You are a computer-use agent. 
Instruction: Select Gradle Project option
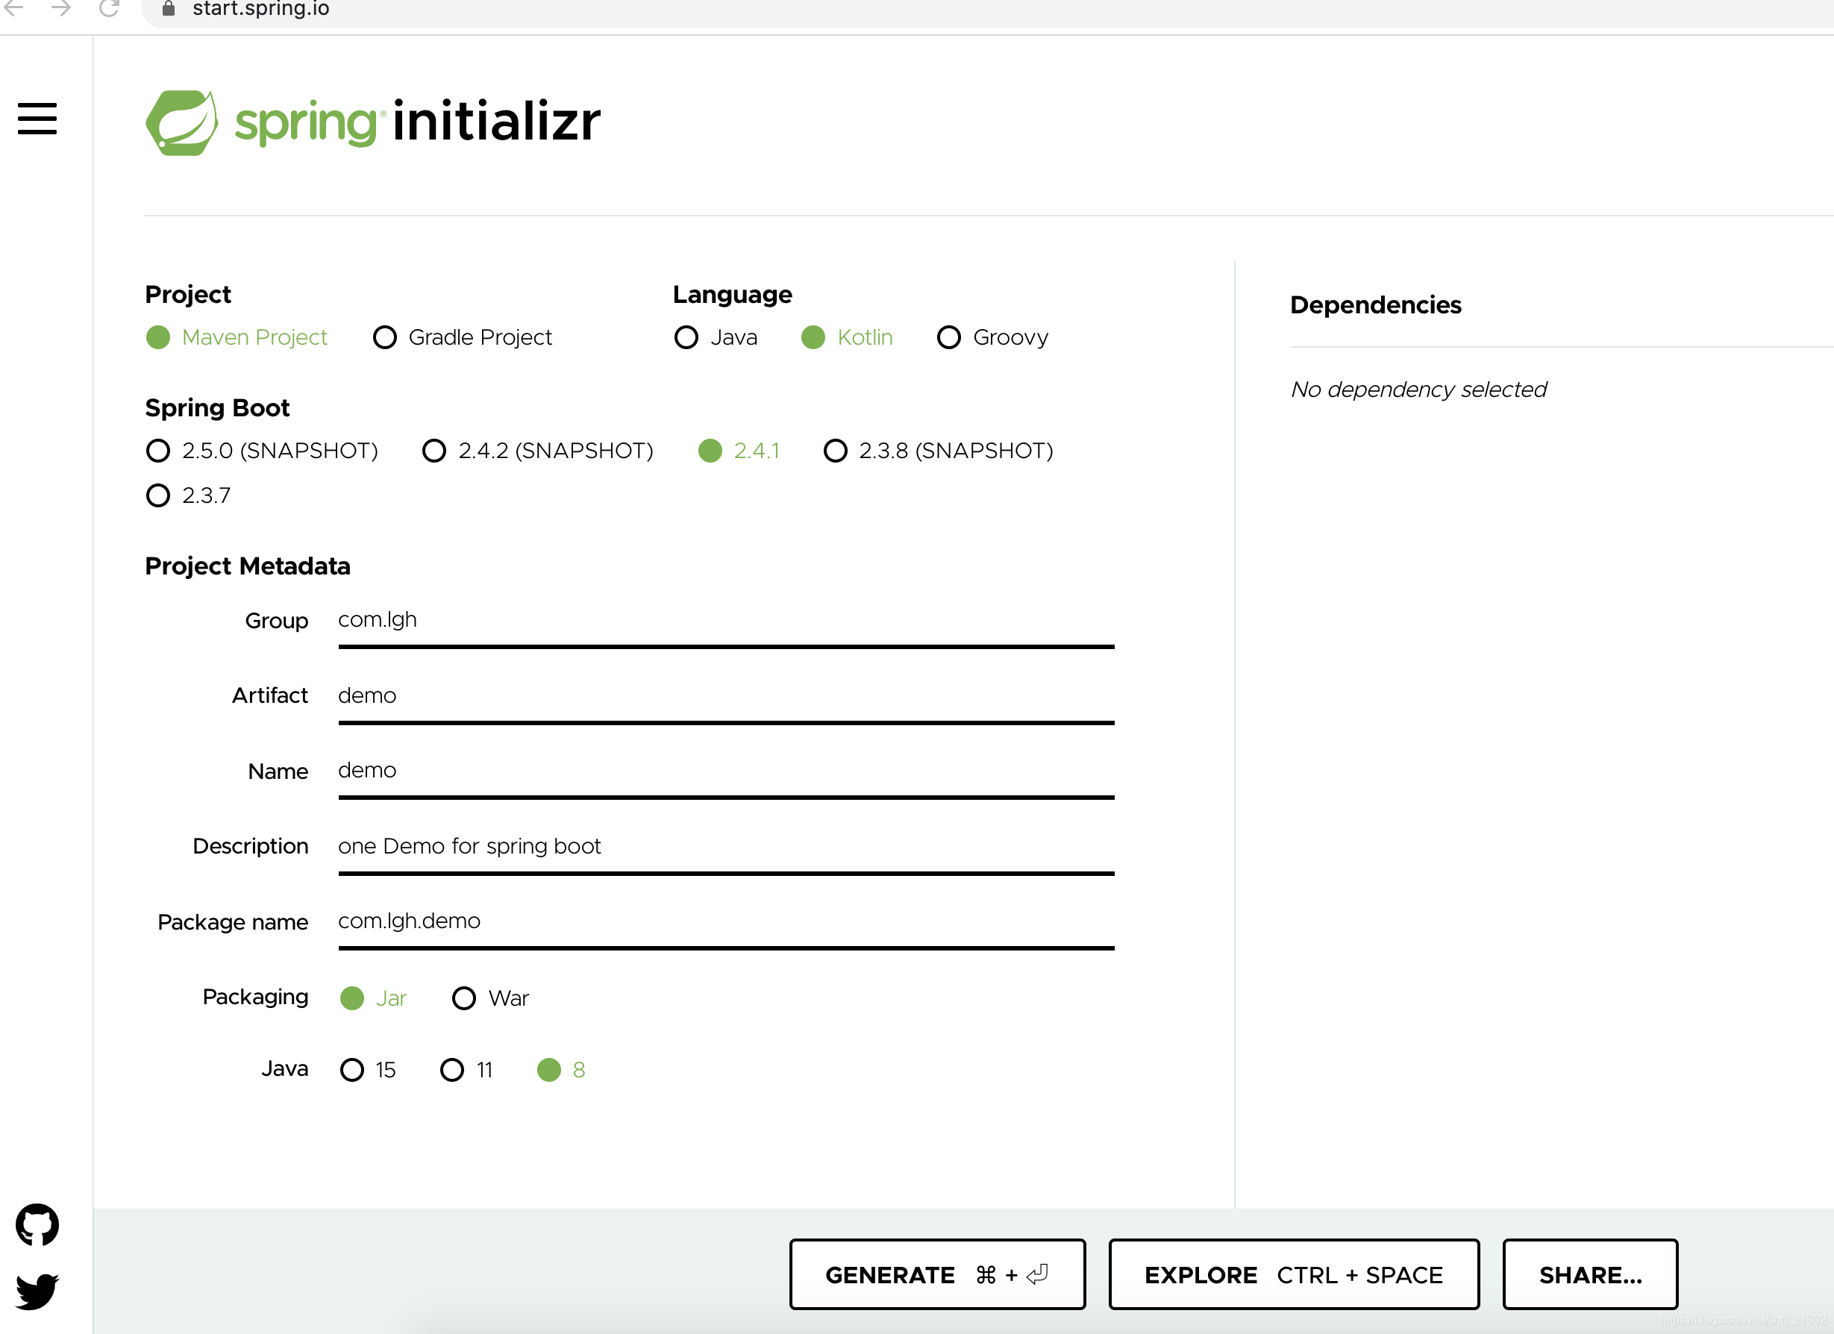463,337
